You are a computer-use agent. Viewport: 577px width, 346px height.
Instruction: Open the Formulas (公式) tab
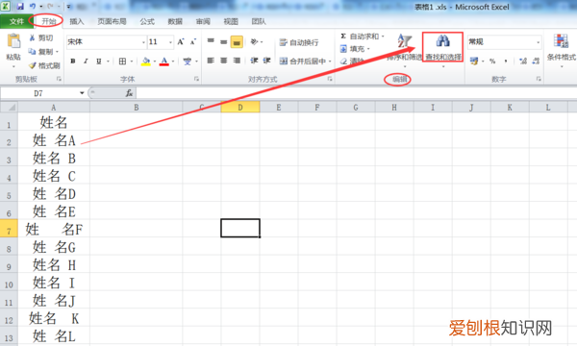point(147,21)
